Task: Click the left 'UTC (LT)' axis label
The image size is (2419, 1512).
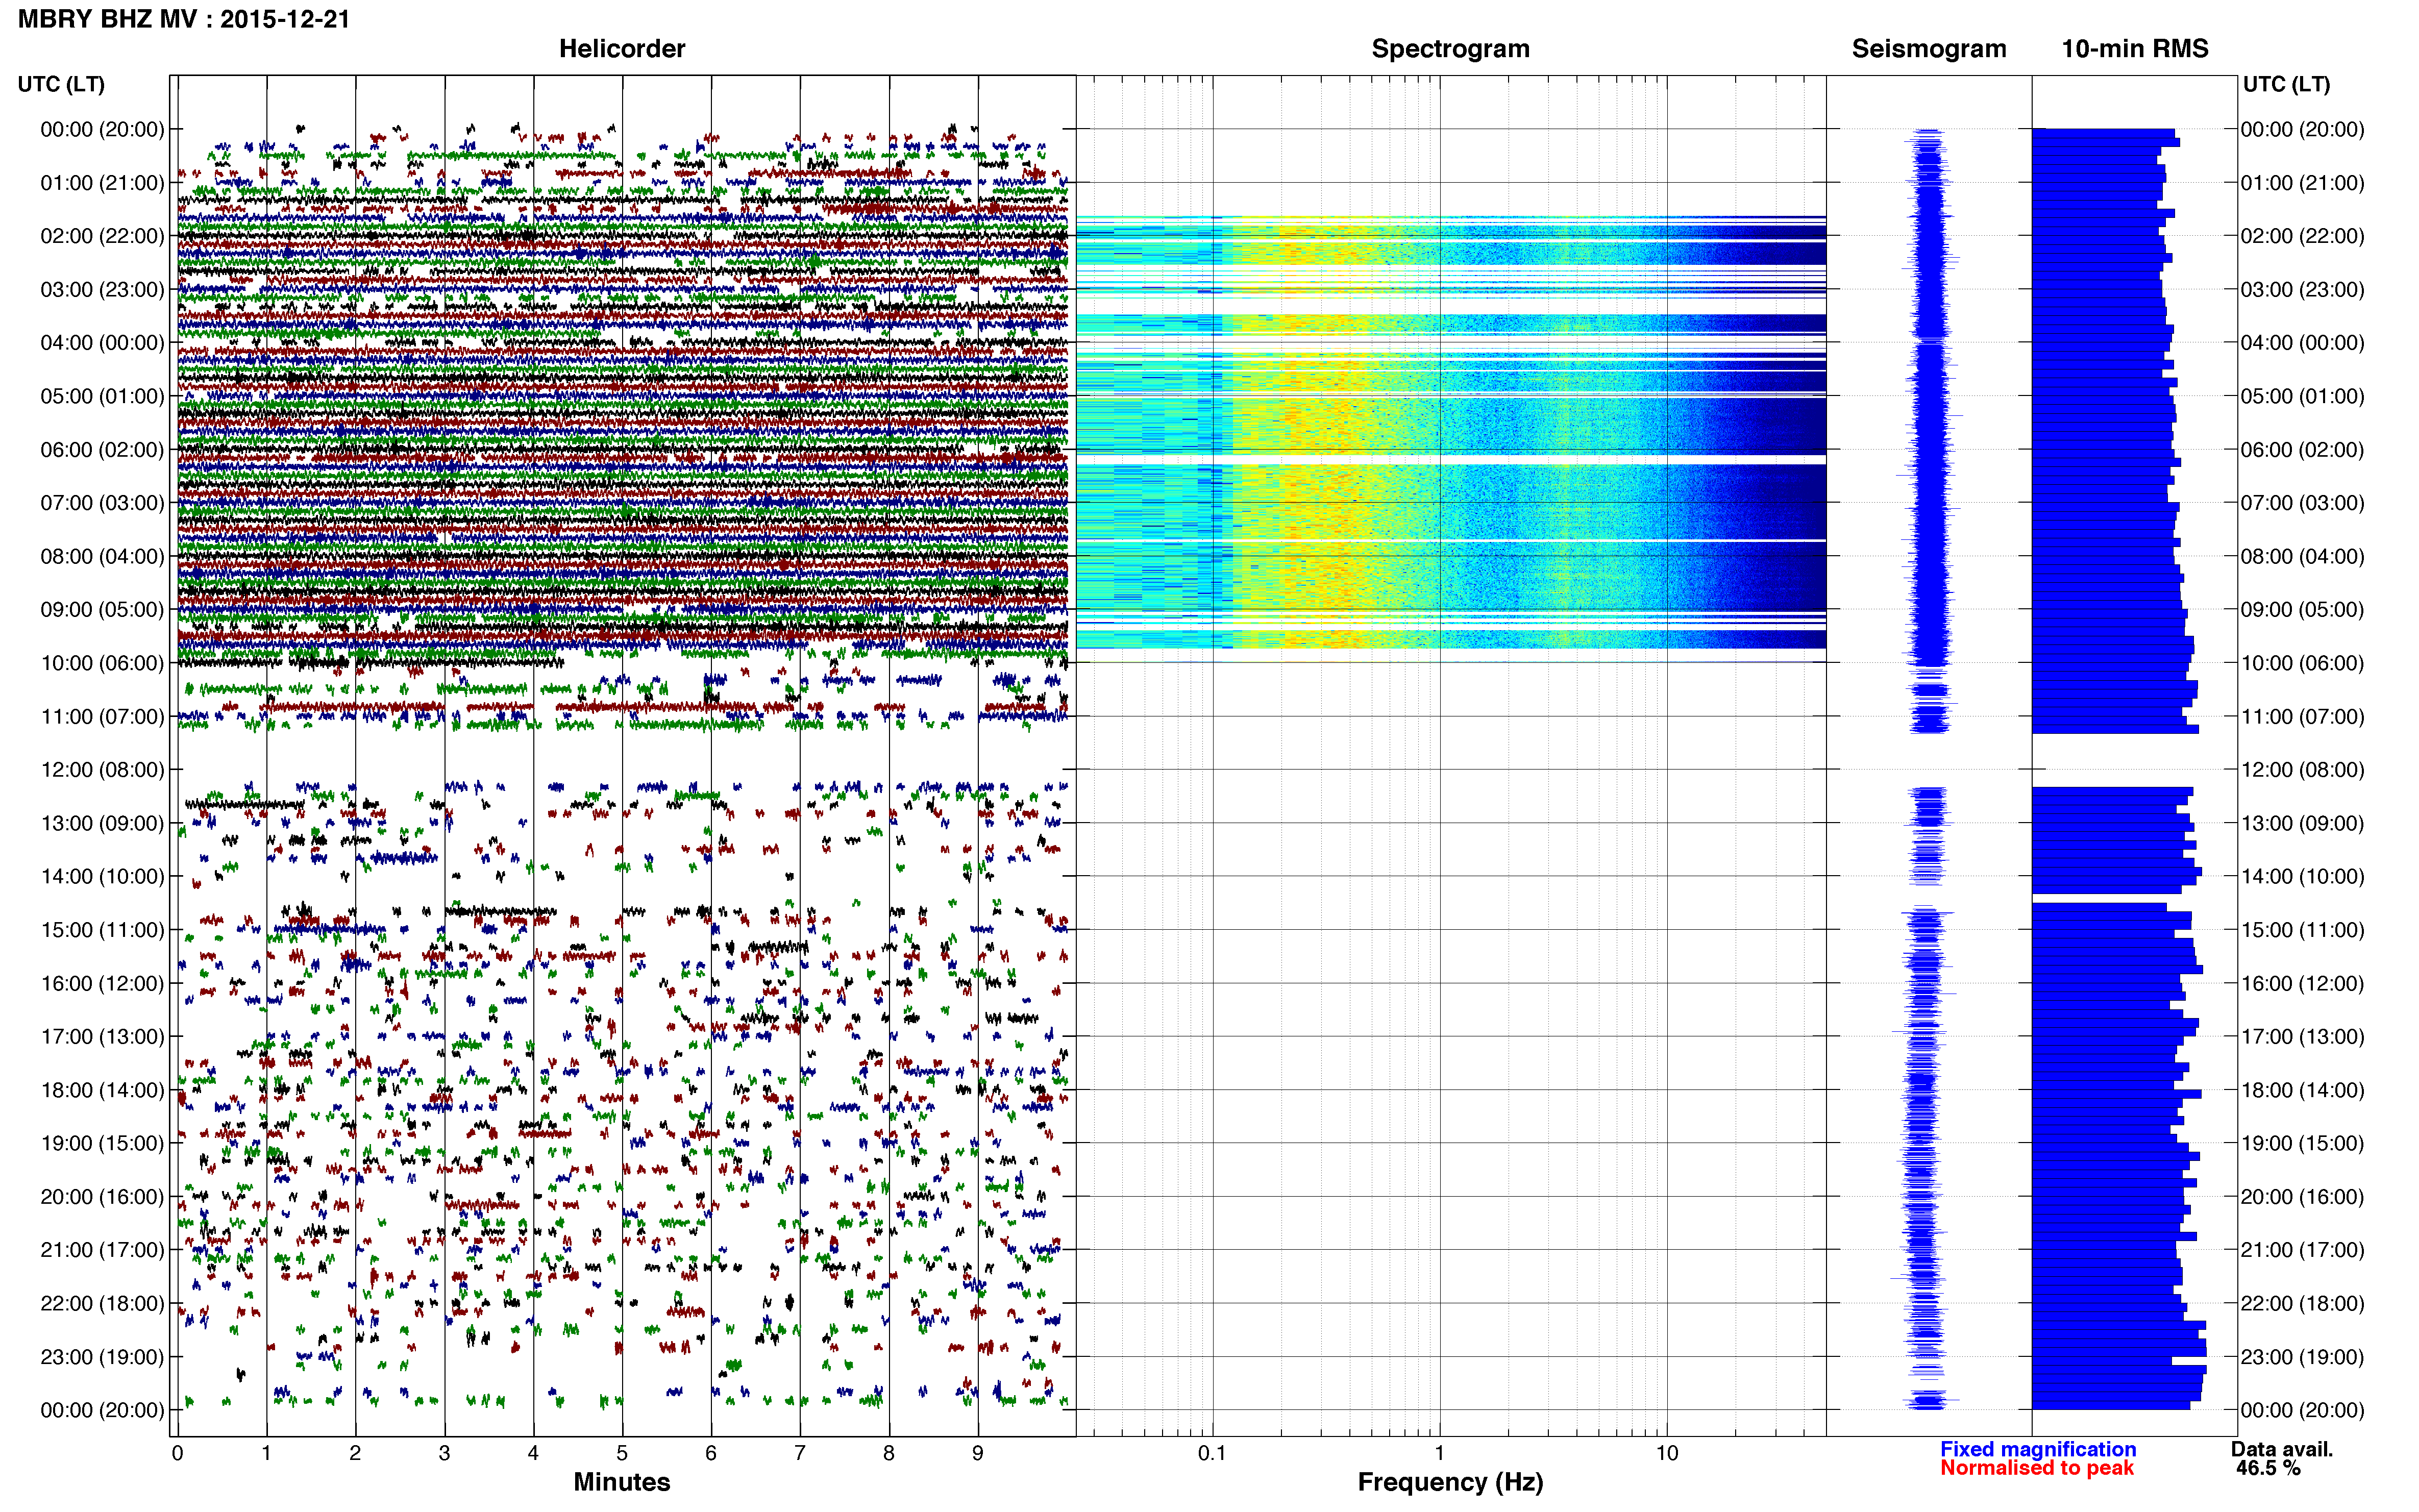Action: (61, 84)
